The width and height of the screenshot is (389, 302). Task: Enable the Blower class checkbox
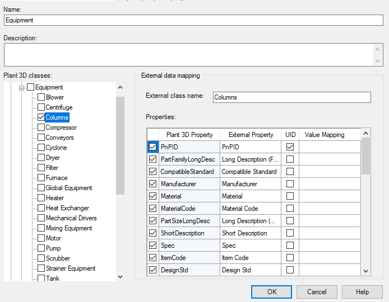41,97
